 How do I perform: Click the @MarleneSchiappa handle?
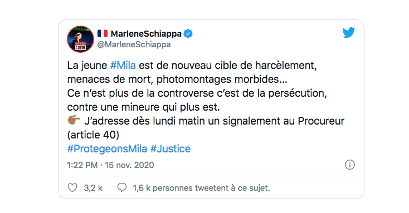click(x=134, y=44)
